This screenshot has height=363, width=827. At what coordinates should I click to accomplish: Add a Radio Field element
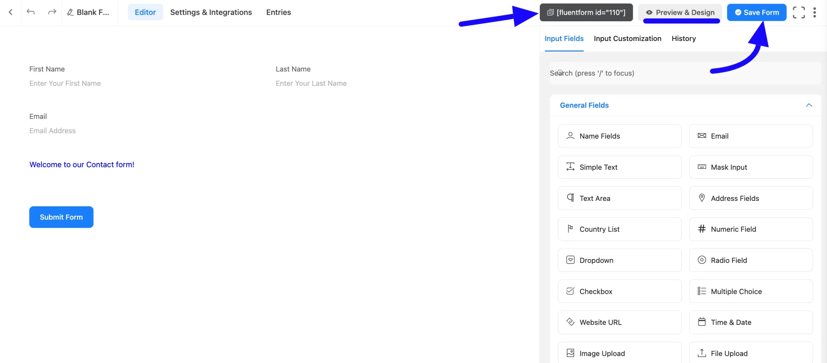pyautogui.click(x=751, y=260)
